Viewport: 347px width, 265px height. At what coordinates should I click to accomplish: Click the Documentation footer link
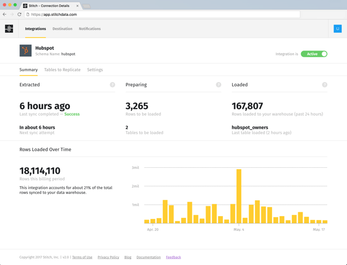tap(148, 257)
